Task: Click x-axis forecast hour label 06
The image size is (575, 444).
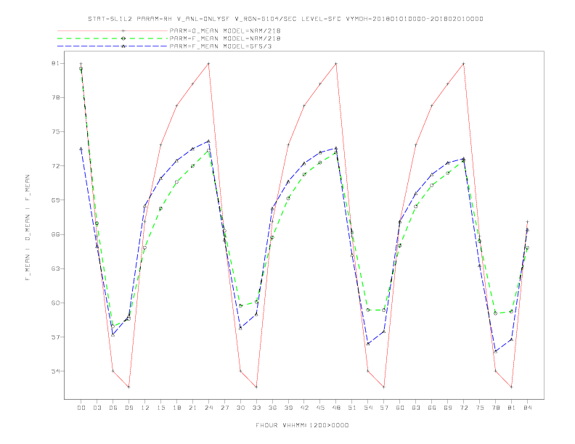Action: [113, 408]
